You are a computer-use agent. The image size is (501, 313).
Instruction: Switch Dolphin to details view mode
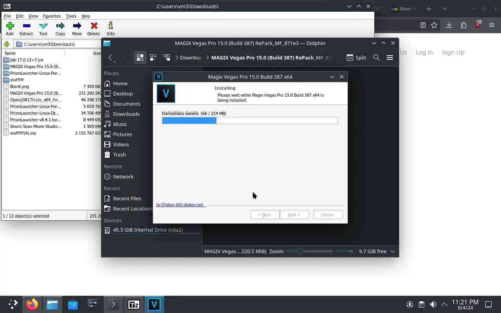pos(167,58)
